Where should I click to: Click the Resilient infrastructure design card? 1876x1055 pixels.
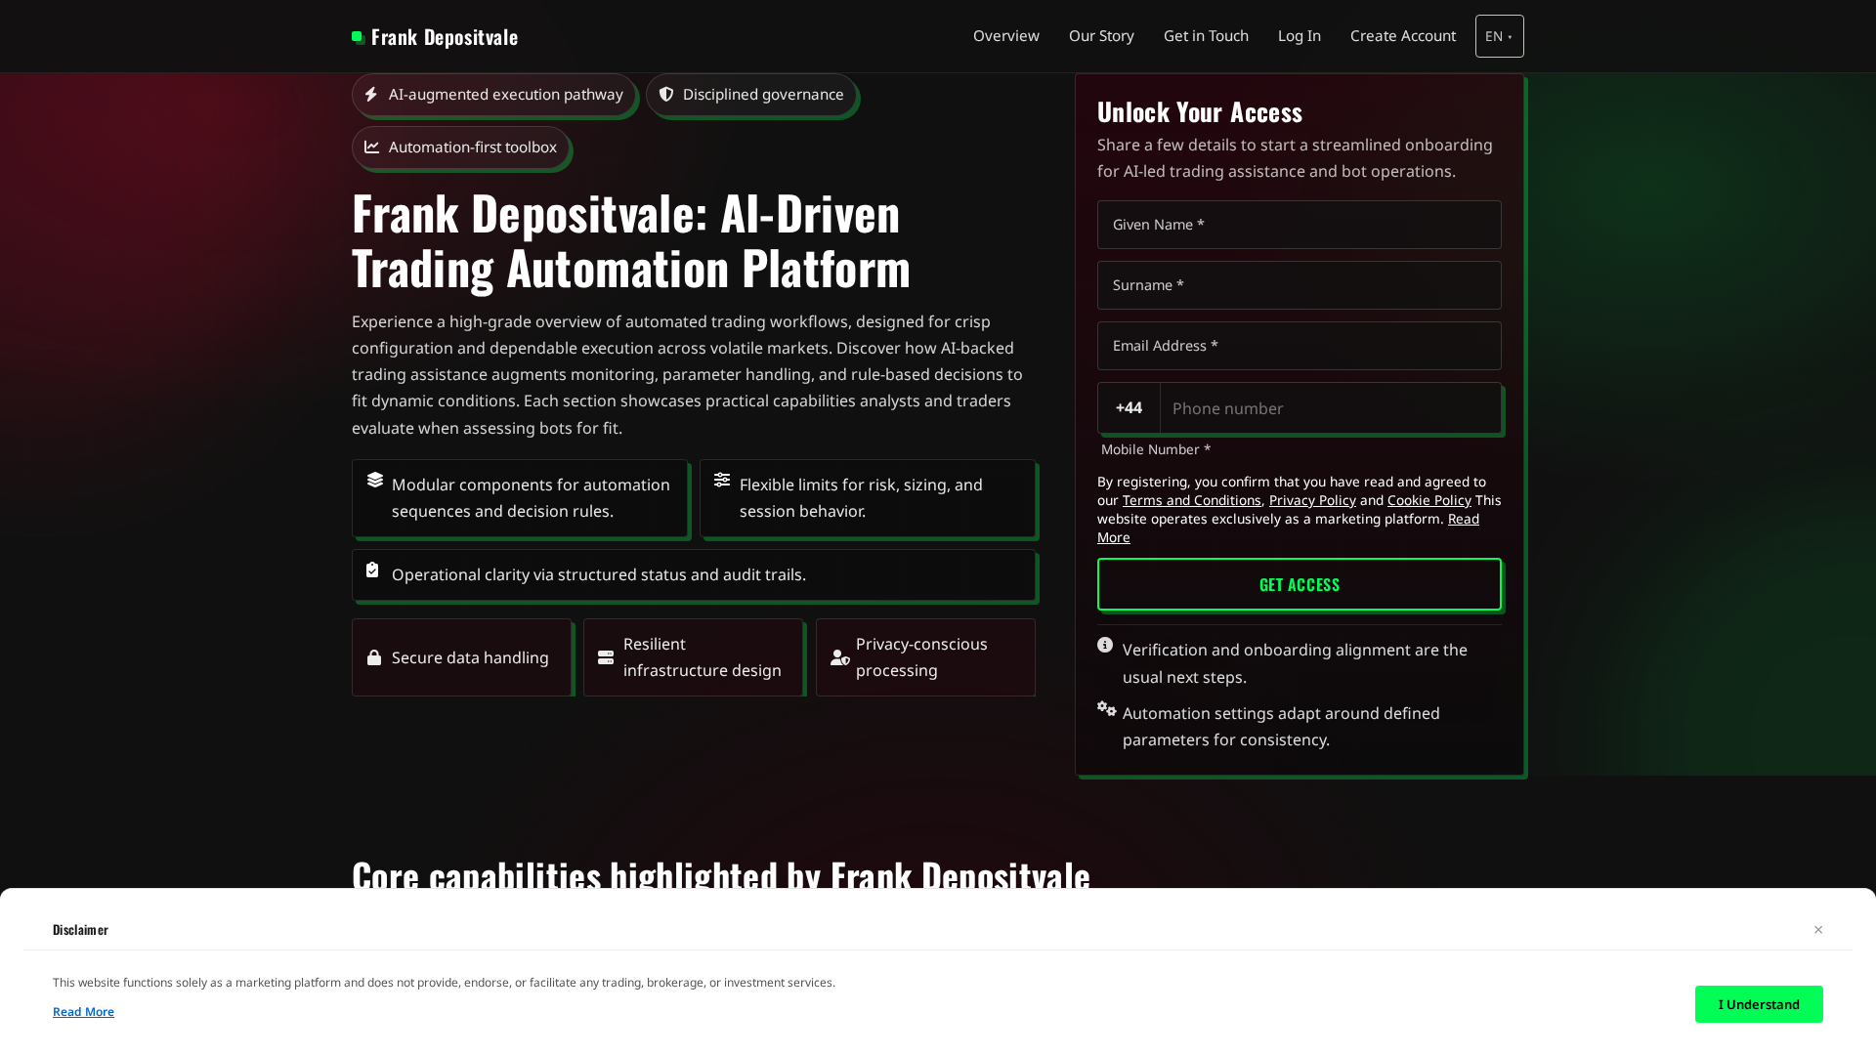point(693,657)
